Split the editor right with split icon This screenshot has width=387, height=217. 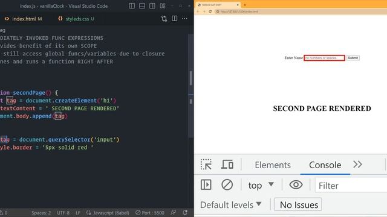coord(175,19)
